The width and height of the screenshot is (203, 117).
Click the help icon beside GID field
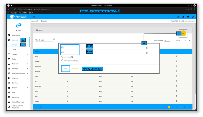tap(147, 48)
